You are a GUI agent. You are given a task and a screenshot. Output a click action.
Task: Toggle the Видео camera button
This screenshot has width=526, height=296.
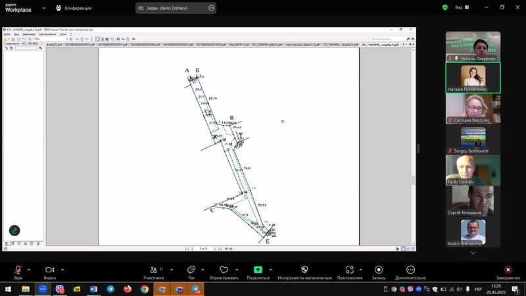(x=50, y=272)
